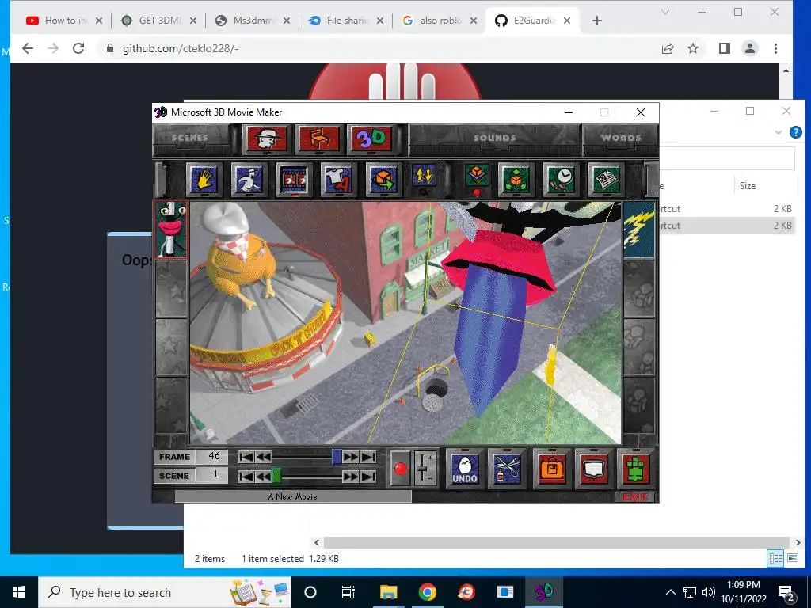The image size is (811, 608).
Task: Open the Sounds menu tab
Action: click(x=495, y=138)
